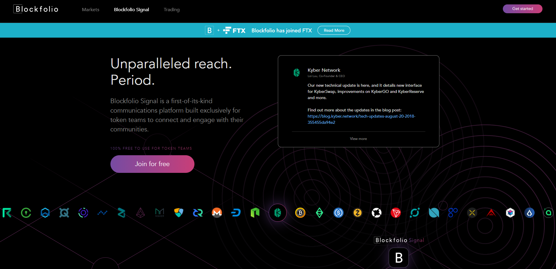This screenshot has width=556, height=269.
Task: Select the NEO green coin icon
Action: click(x=255, y=213)
